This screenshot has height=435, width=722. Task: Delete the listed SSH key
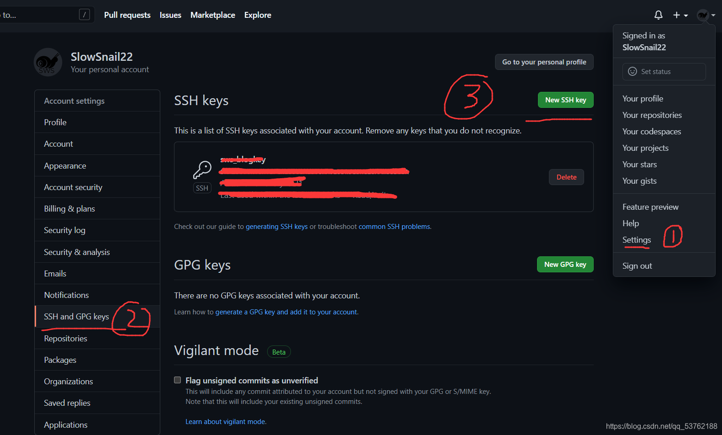click(x=566, y=177)
